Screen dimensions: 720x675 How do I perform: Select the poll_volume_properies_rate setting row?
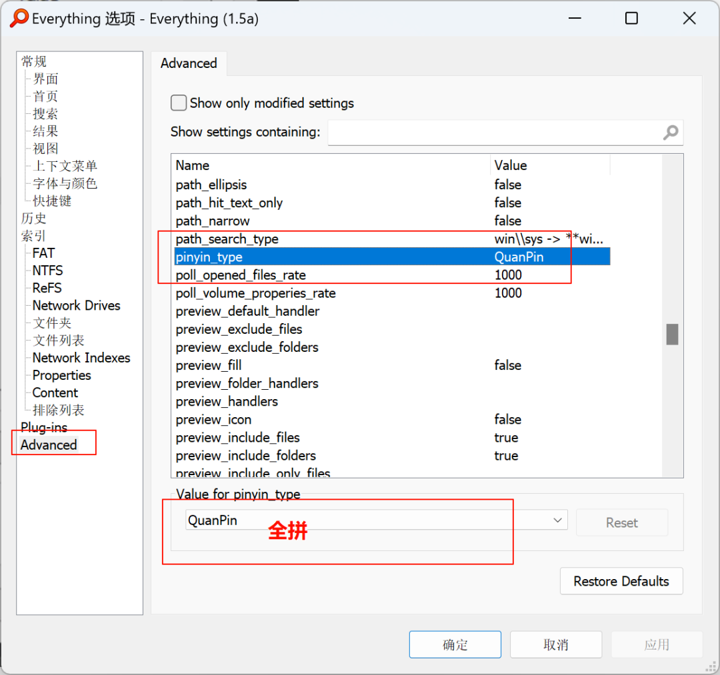coord(392,293)
